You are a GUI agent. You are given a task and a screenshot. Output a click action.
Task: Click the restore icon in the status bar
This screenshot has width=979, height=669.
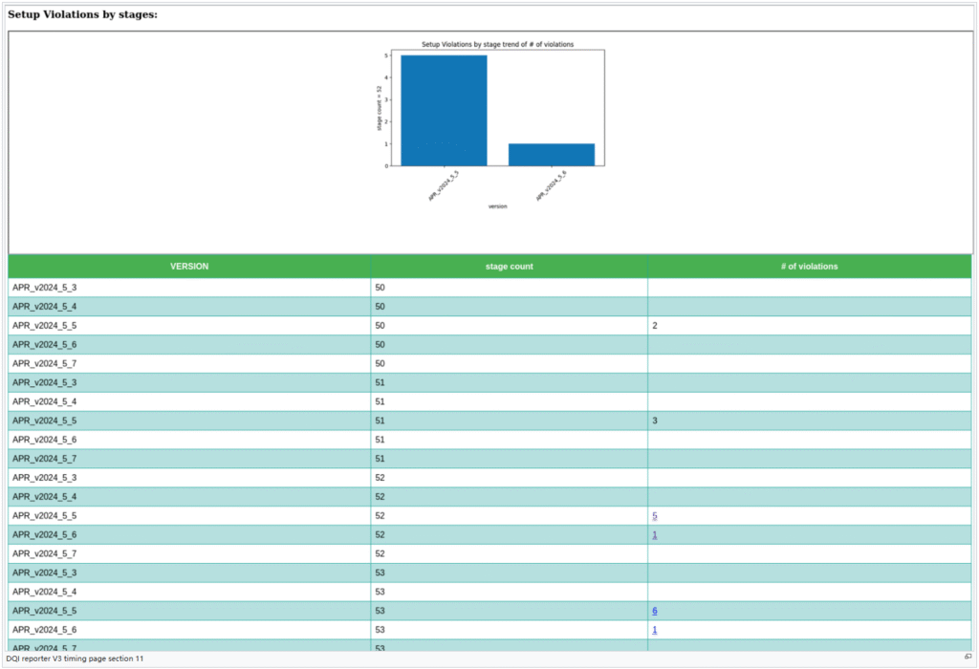pyautogui.click(x=968, y=658)
